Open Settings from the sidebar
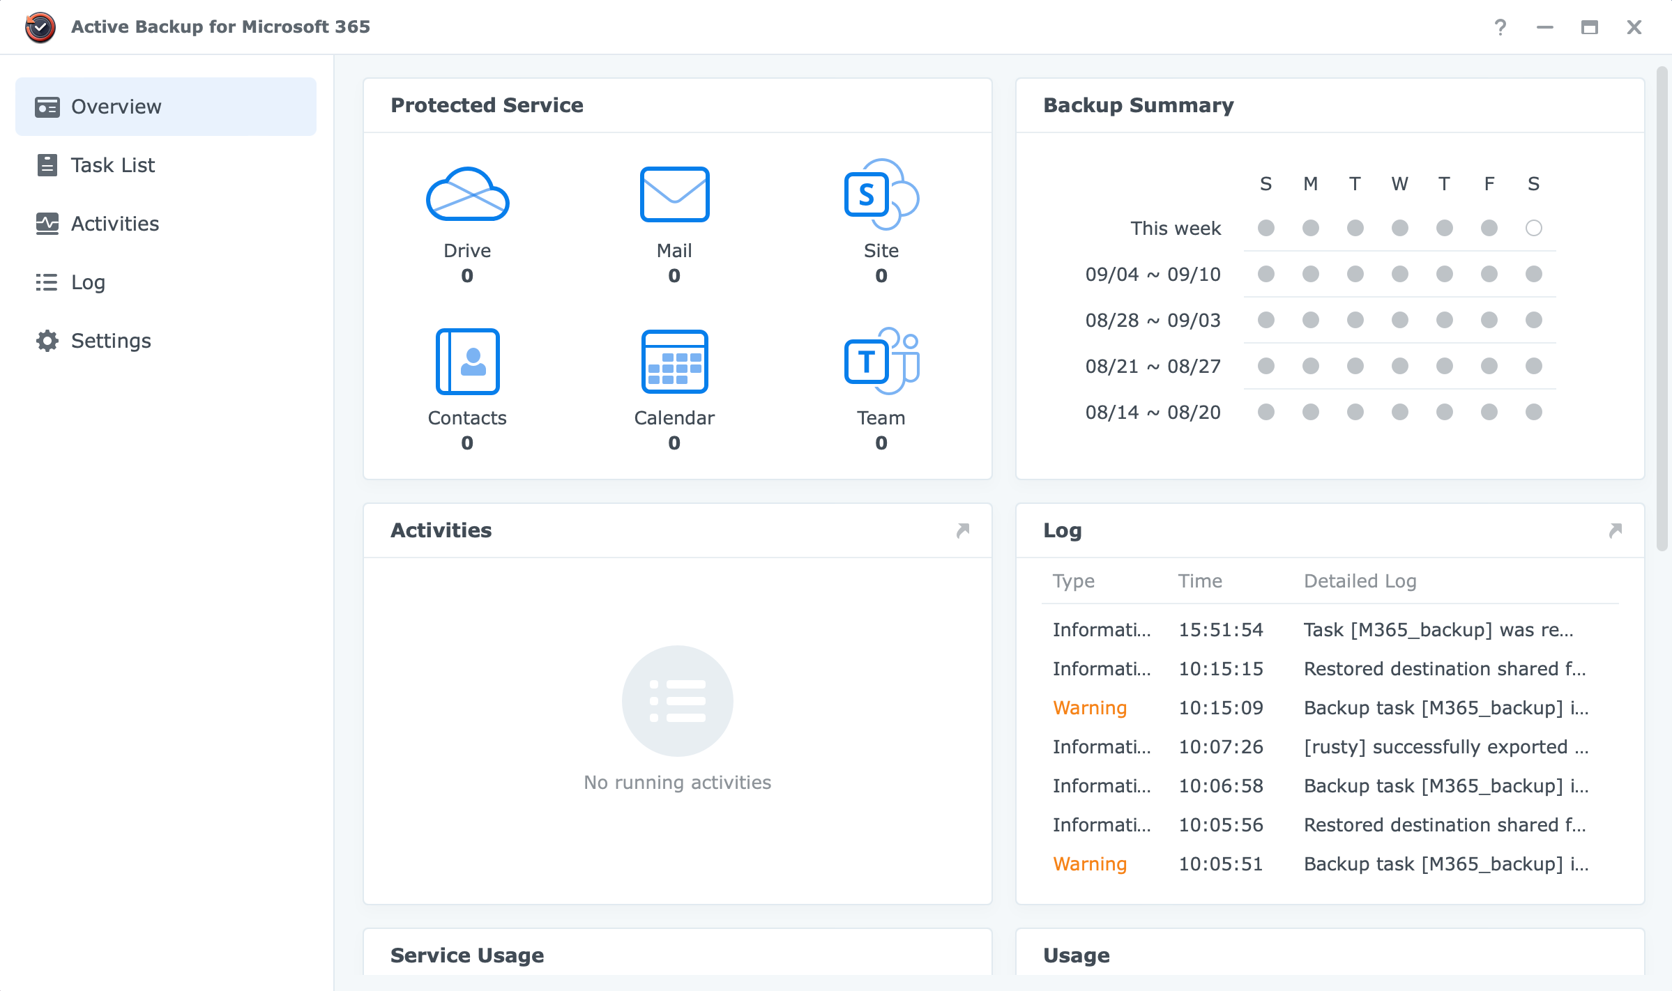The width and height of the screenshot is (1672, 991). pos(166,341)
